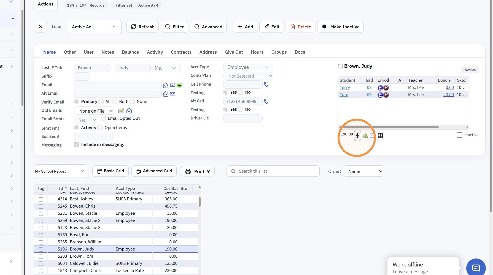Switch to the Give Get tab

pos(234,52)
